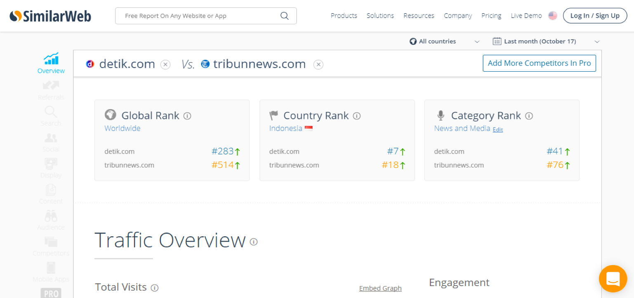Click the detik.com favicon

point(90,64)
